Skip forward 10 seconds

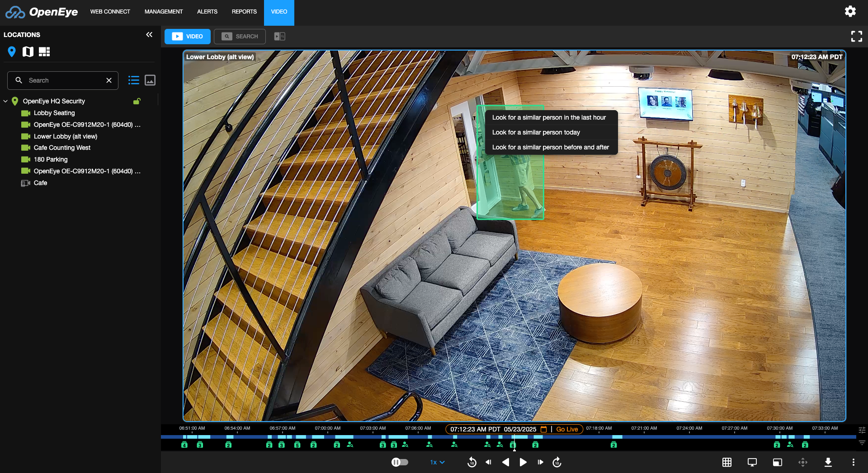pos(557,462)
